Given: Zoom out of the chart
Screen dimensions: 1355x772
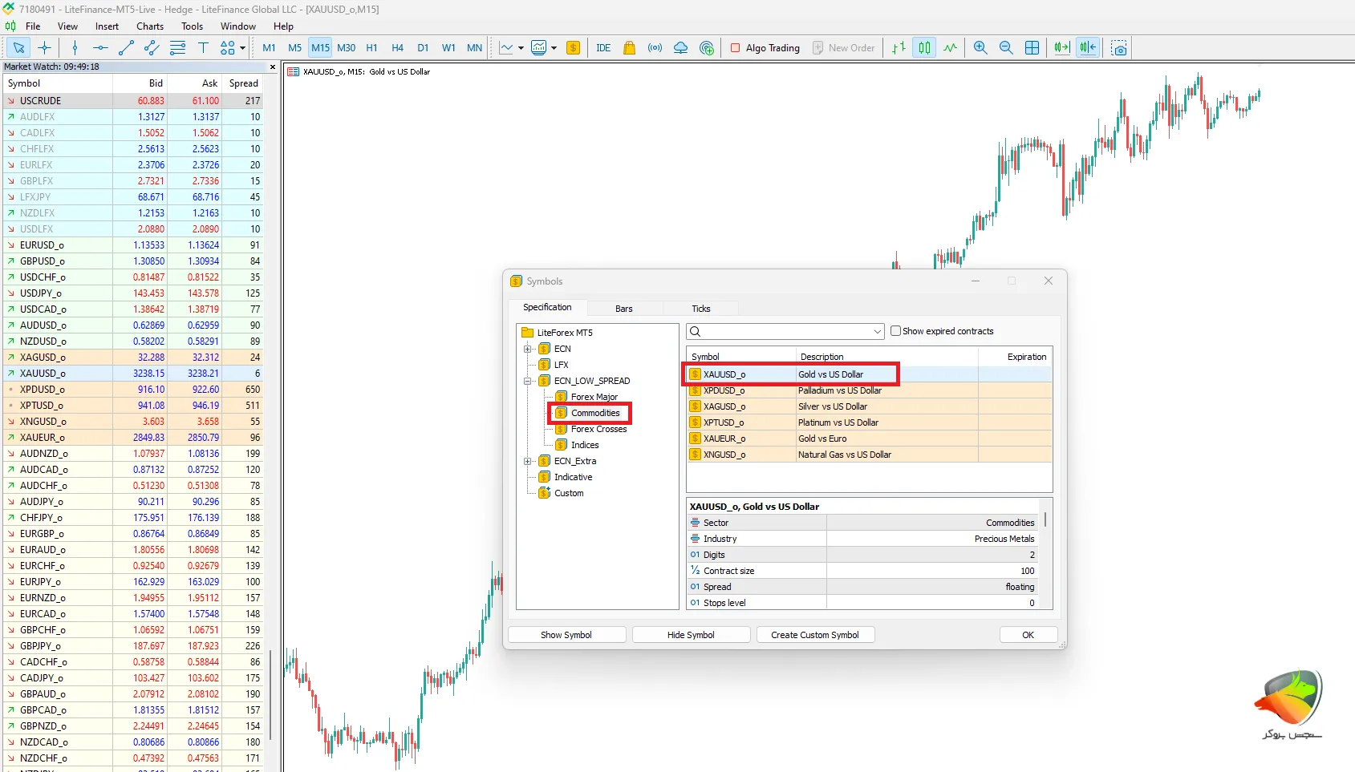Looking at the screenshot, I should click(x=1006, y=48).
